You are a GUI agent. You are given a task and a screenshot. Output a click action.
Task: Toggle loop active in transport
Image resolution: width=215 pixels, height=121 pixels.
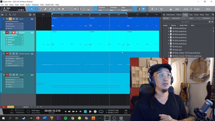coord(101,112)
